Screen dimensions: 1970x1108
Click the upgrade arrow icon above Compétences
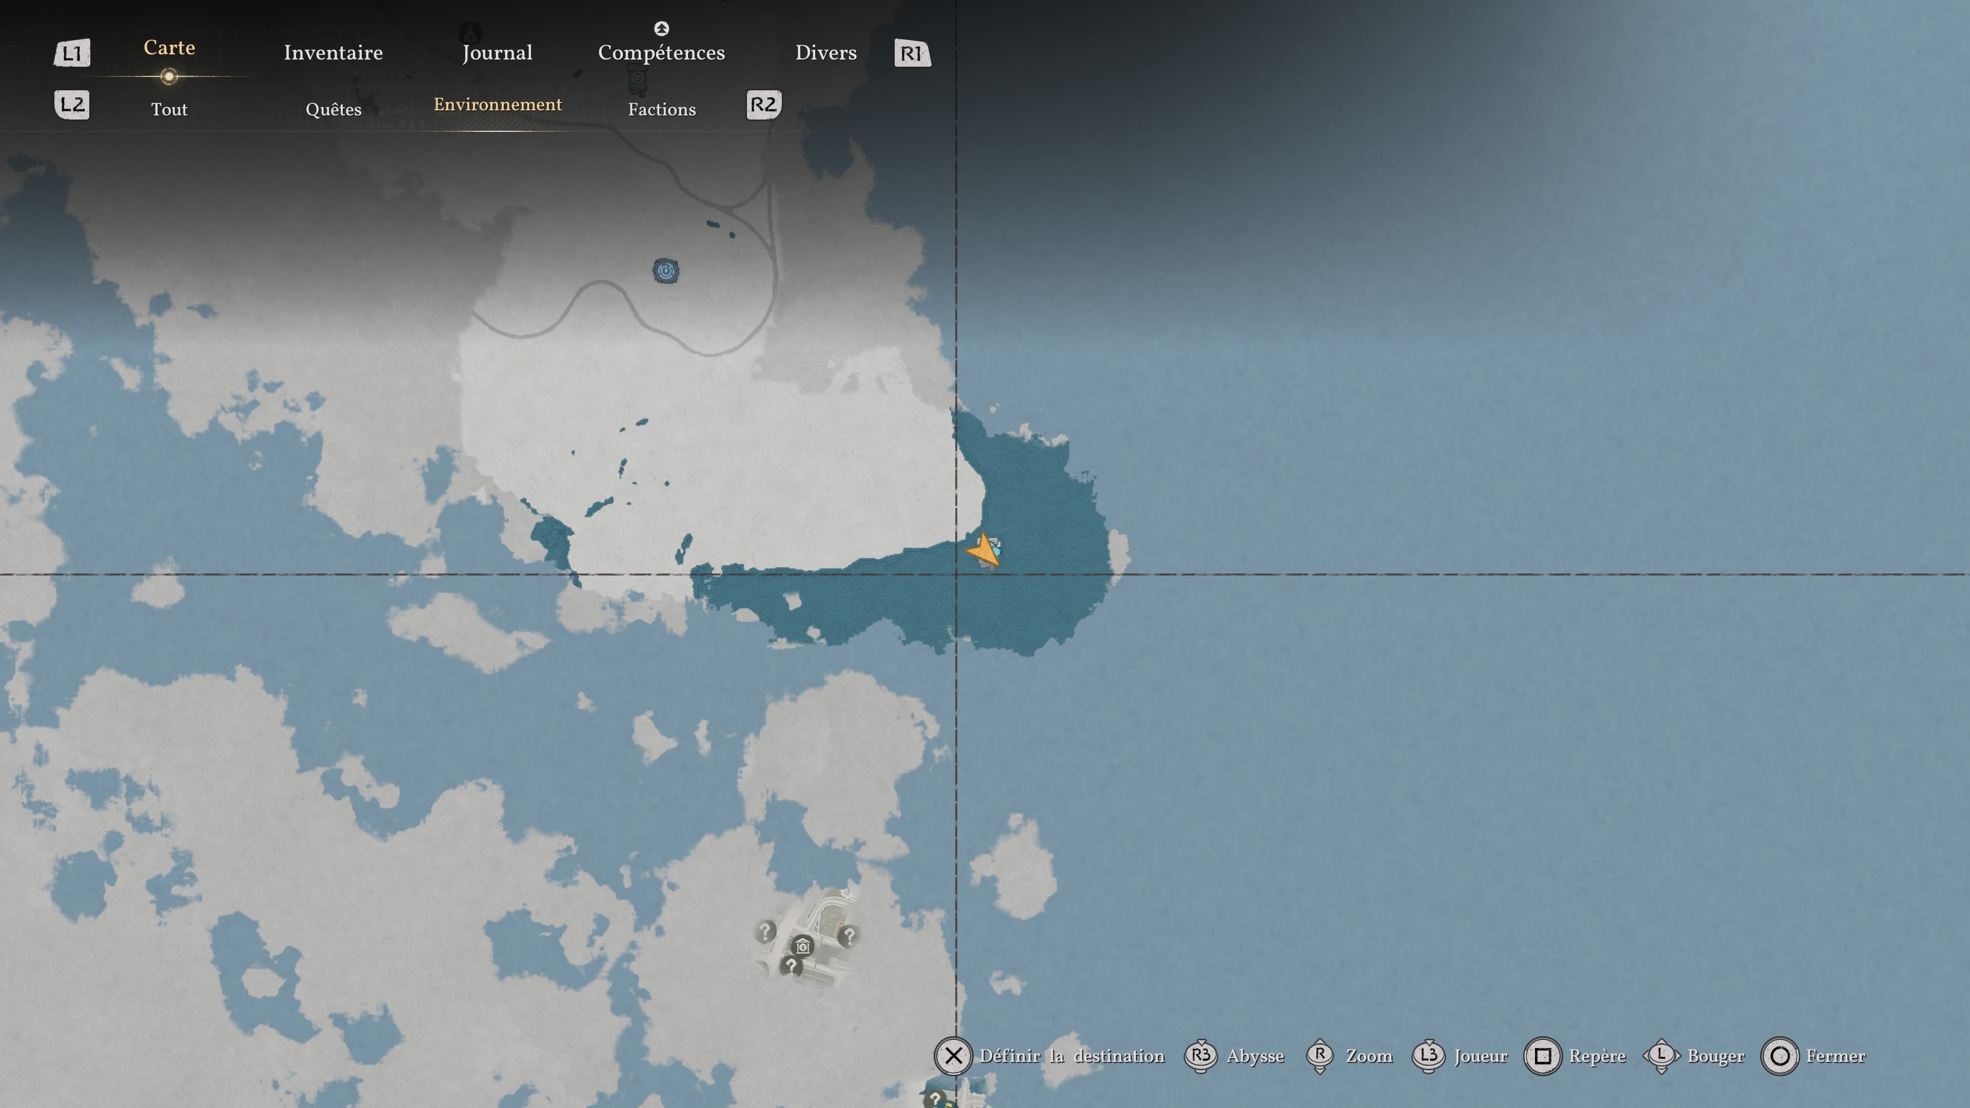click(661, 29)
